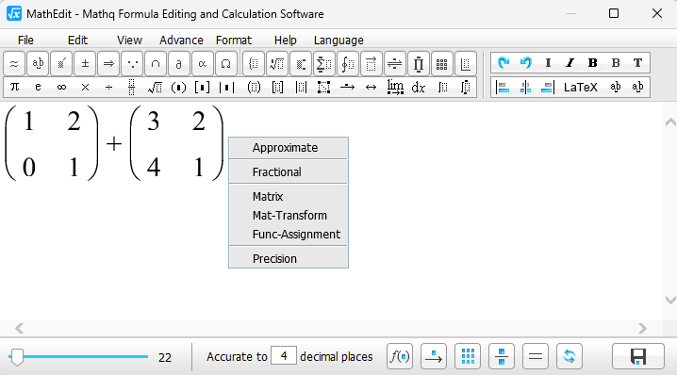This screenshot has width=677, height=375.
Task: Align formula to the center
Action: tap(525, 88)
